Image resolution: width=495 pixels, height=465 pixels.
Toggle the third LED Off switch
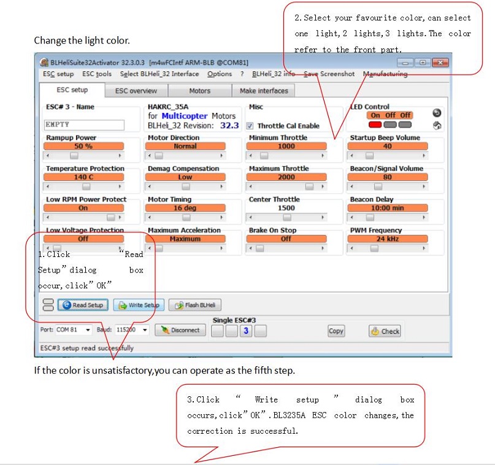pos(405,115)
